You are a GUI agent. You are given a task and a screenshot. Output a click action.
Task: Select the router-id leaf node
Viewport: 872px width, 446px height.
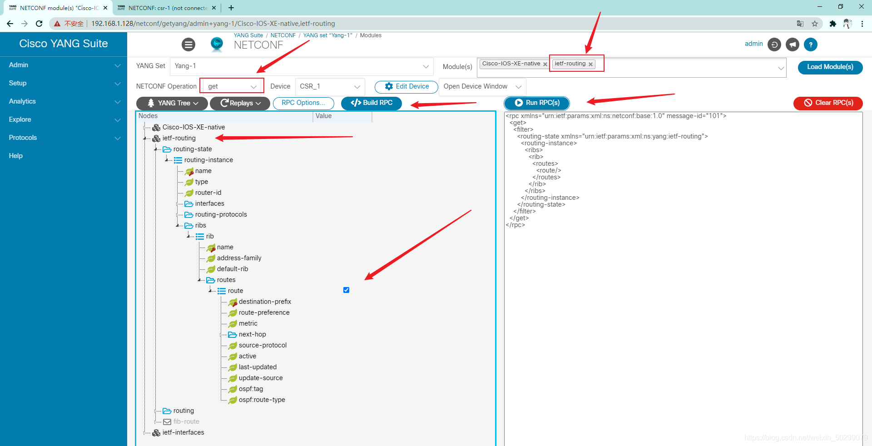[208, 193]
